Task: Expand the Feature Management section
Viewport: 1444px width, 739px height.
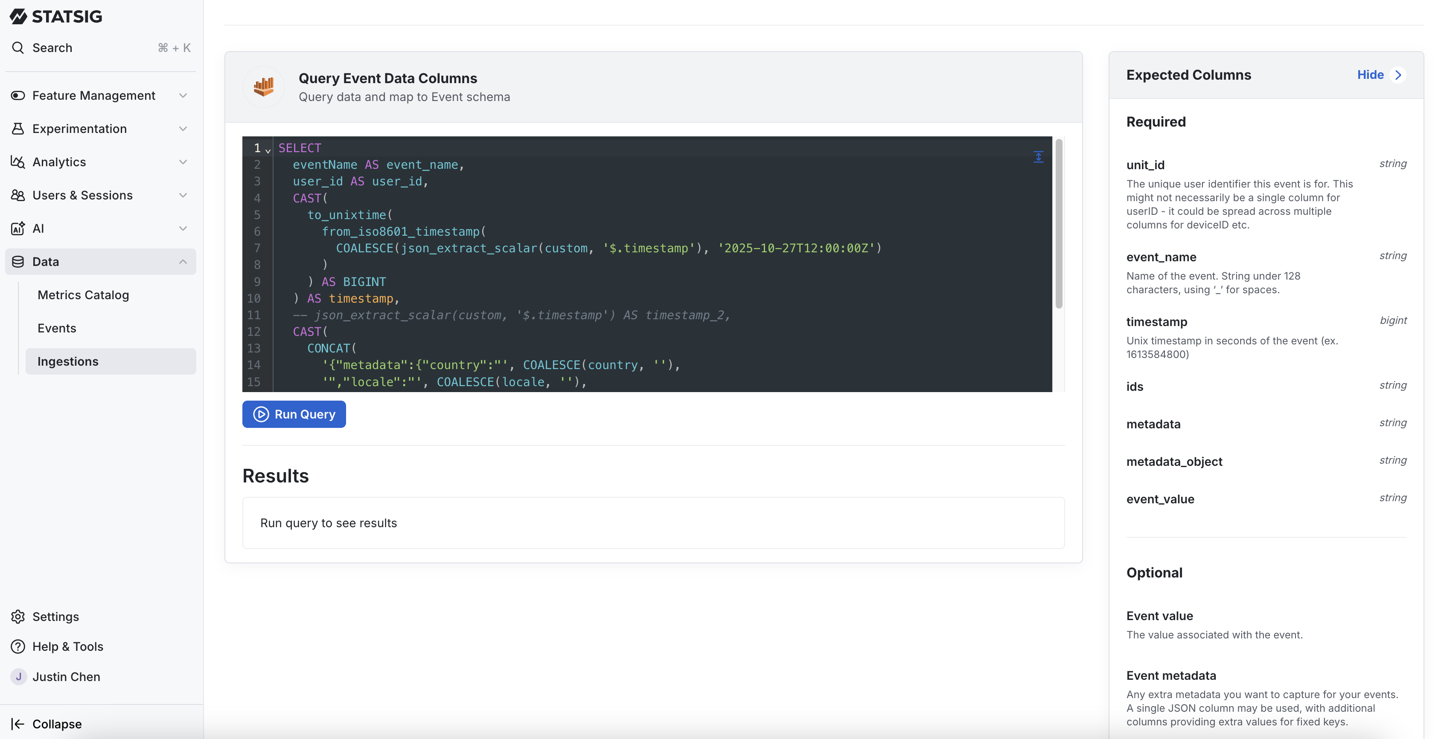Action: (x=183, y=95)
